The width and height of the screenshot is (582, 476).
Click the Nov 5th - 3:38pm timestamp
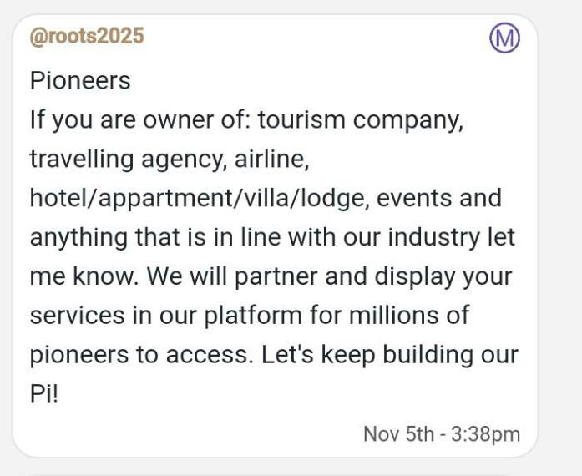click(441, 434)
